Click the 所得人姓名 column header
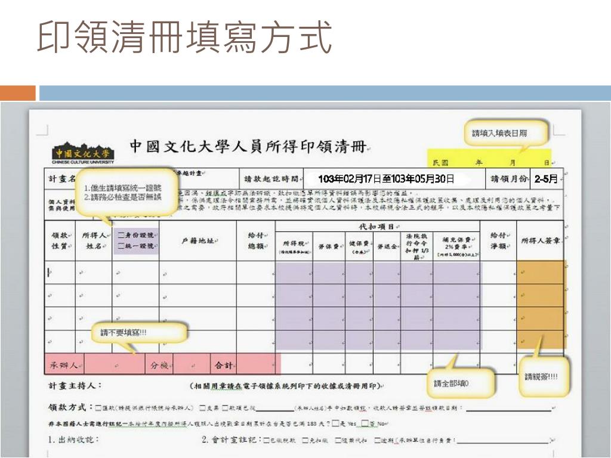This screenshot has height=458, width=611. [x=94, y=241]
